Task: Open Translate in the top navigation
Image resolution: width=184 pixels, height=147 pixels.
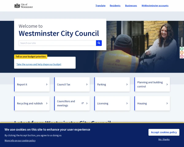Action: (x=101, y=6)
